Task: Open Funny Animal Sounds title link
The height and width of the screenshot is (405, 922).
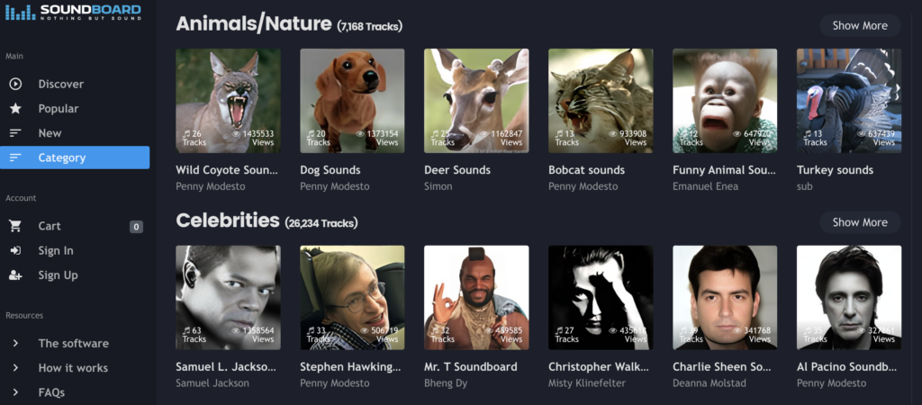Action: [725, 170]
